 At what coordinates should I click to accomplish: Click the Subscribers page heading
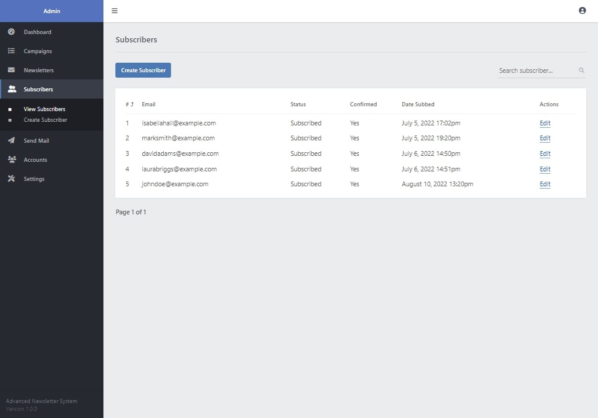pos(136,39)
